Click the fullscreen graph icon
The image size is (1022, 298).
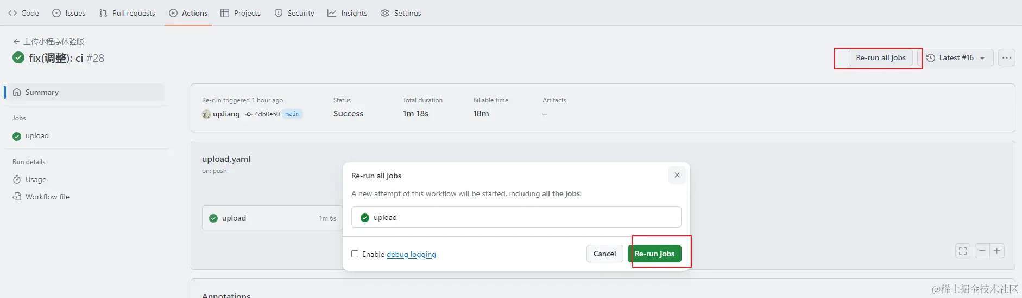point(962,251)
